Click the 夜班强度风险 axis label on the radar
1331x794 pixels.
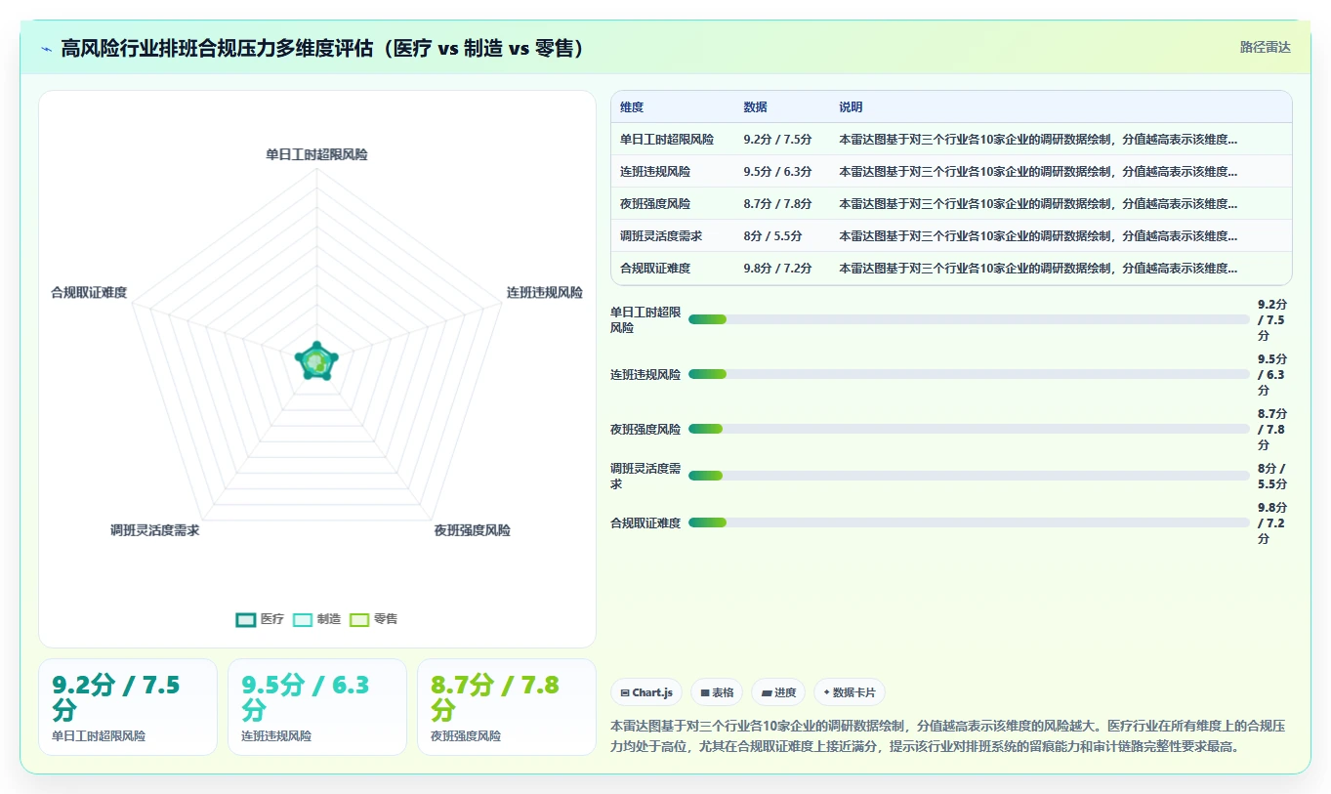click(472, 530)
